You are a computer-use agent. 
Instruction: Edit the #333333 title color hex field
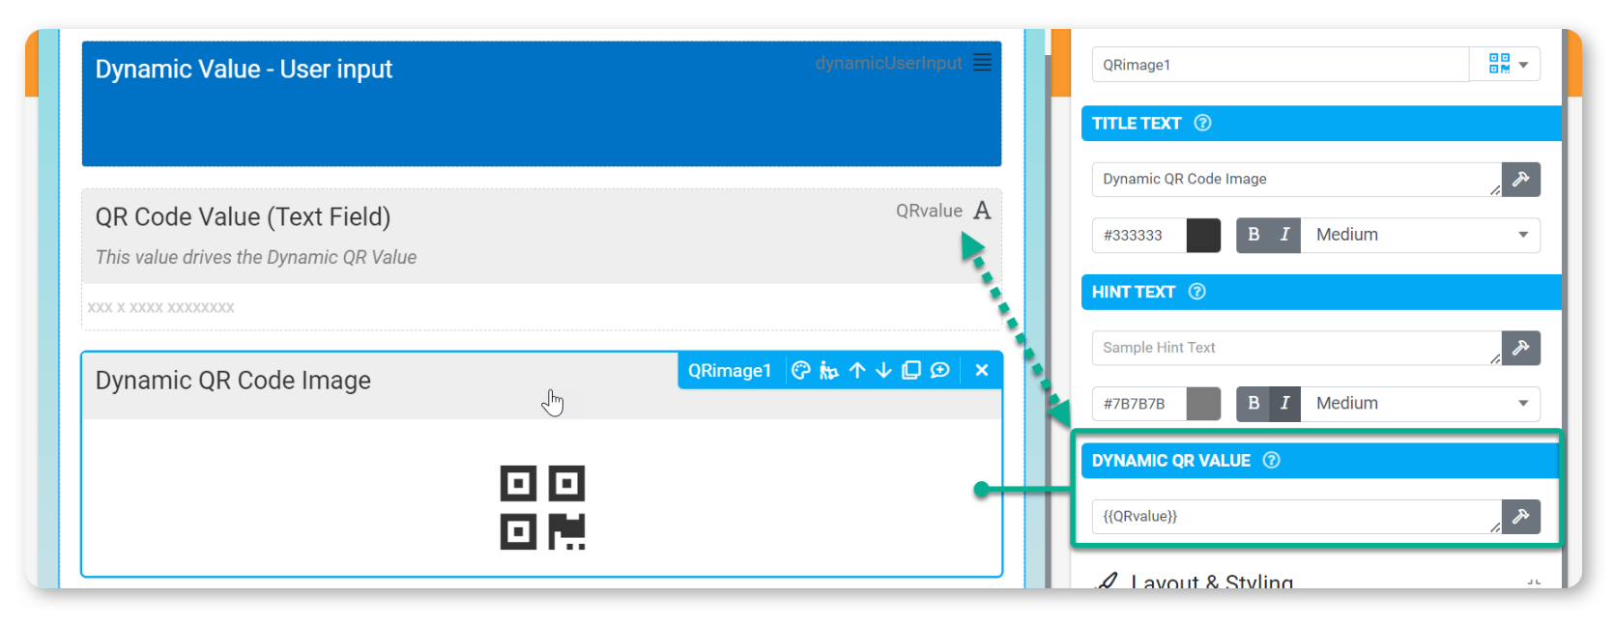[x=1138, y=235]
